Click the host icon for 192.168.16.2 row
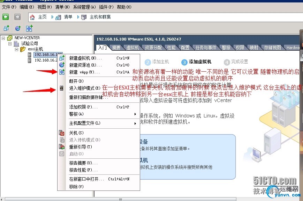The height and width of the screenshot is (201, 303). pos(30,60)
